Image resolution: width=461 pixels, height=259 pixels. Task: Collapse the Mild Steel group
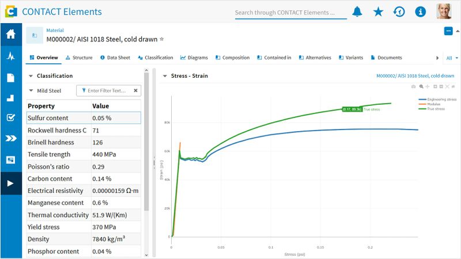coord(31,90)
